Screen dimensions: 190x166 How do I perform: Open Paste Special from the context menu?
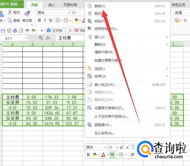[x=127, y=29]
